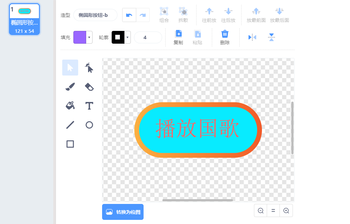
Task: Zoom in on the canvas
Action: coord(286,211)
